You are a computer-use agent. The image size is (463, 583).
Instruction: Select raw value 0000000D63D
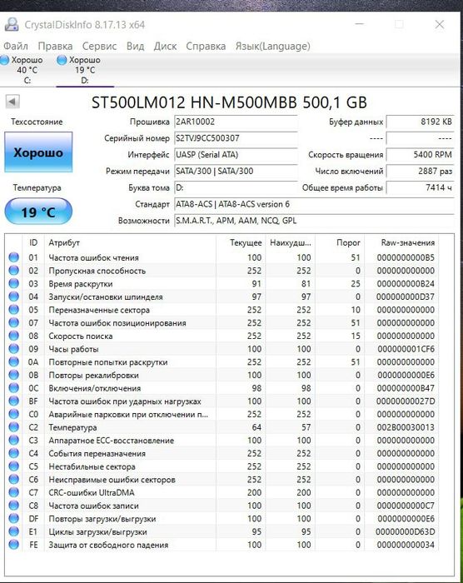tap(406, 531)
